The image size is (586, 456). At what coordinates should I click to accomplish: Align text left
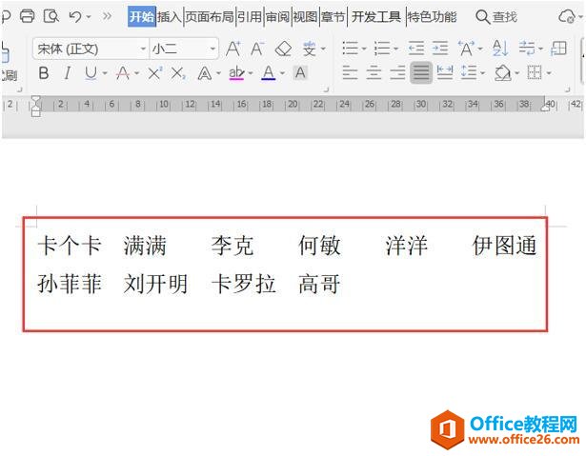tap(350, 72)
